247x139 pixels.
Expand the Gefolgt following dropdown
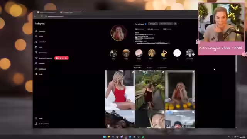tap(153, 24)
